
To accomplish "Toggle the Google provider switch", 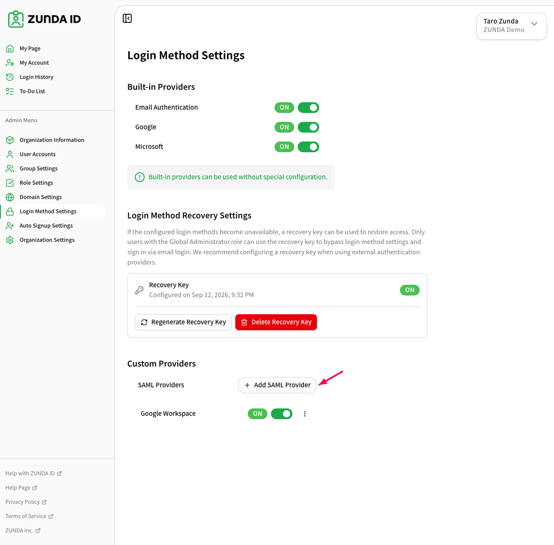I will pos(308,127).
